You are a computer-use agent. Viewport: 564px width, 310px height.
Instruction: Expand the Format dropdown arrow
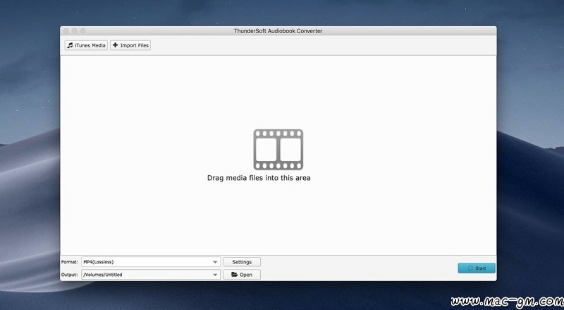tap(215, 262)
